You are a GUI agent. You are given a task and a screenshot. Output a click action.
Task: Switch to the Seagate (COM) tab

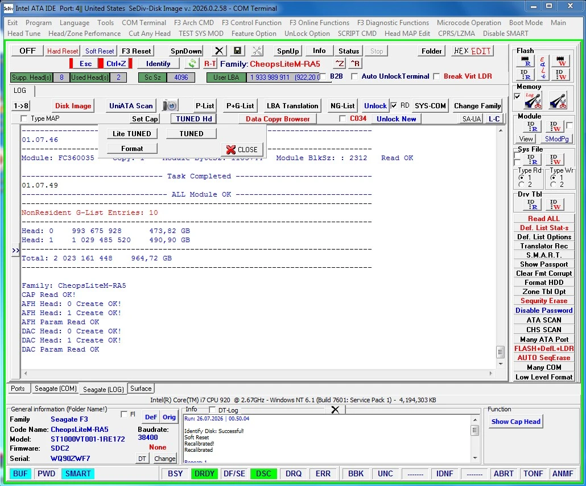(x=55, y=389)
